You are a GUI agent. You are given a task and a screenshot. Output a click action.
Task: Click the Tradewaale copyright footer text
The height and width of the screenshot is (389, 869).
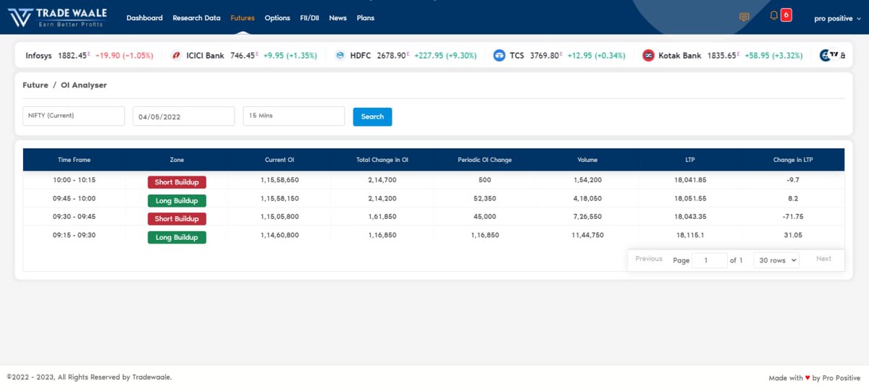click(89, 377)
